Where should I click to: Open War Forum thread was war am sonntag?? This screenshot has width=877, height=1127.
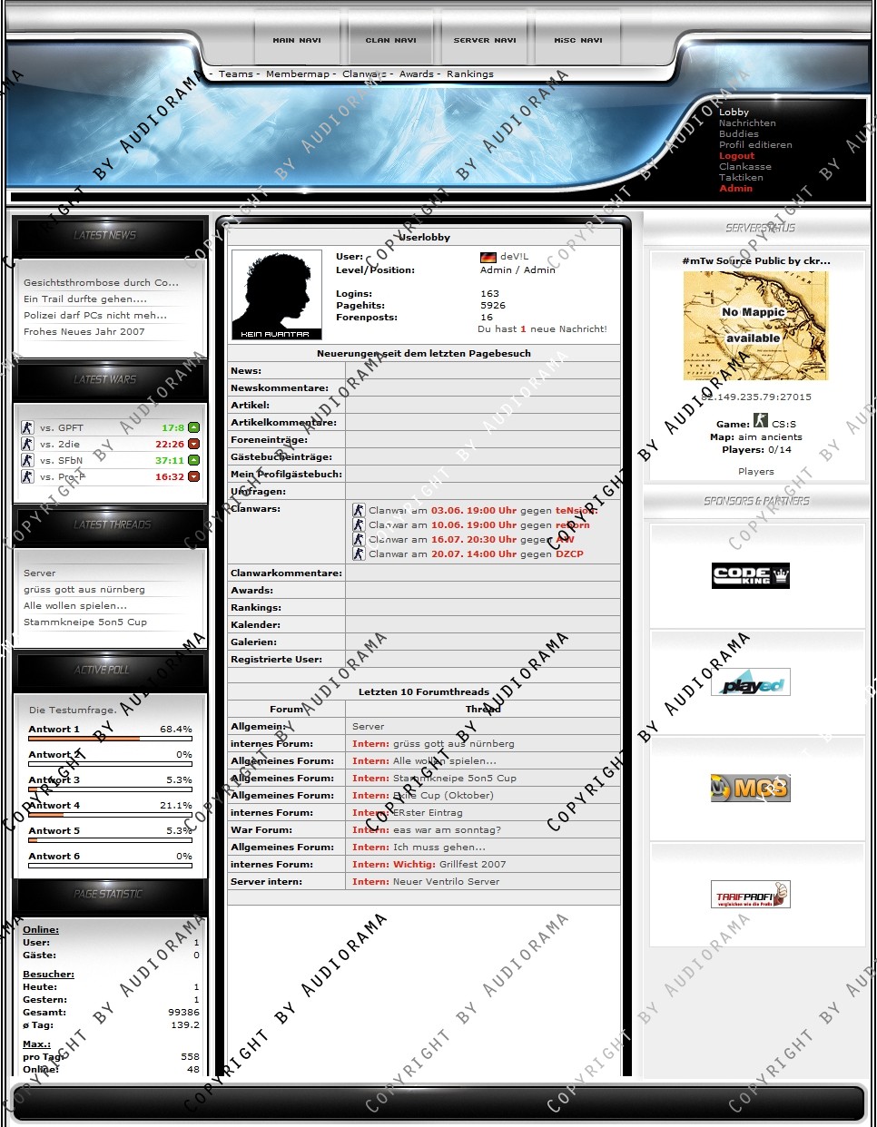(447, 830)
